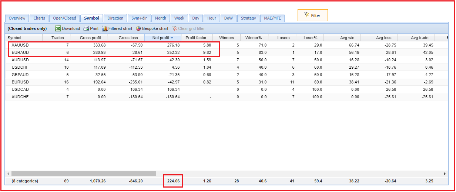Click gross loss value -180.64
The height and width of the screenshot is (192, 456).
point(135,97)
